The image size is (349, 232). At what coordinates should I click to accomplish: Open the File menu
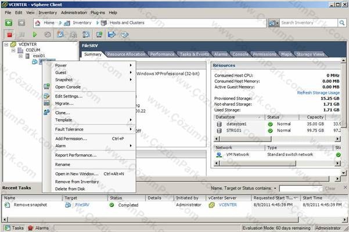(x=8, y=13)
